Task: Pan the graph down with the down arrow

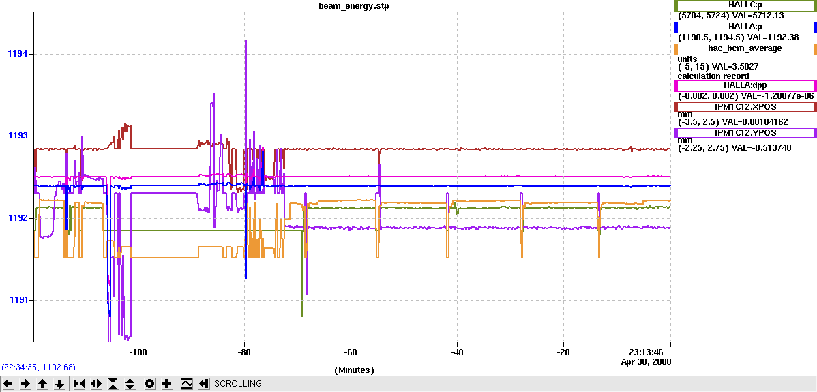Action: coord(60,384)
